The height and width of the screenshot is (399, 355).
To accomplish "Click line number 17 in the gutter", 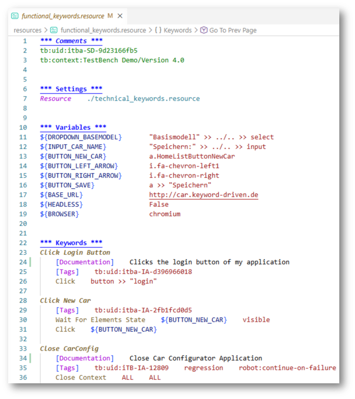I will [x=23, y=195].
